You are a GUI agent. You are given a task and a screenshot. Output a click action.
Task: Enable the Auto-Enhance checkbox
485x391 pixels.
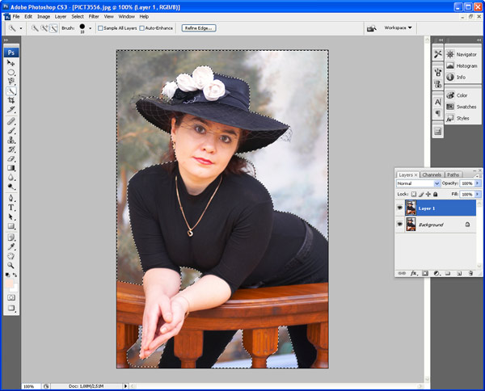[x=142, y=27]
